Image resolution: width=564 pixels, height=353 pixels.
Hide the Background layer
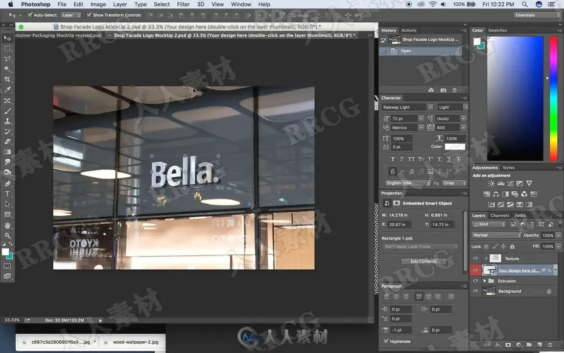click(x=475, y=291)
